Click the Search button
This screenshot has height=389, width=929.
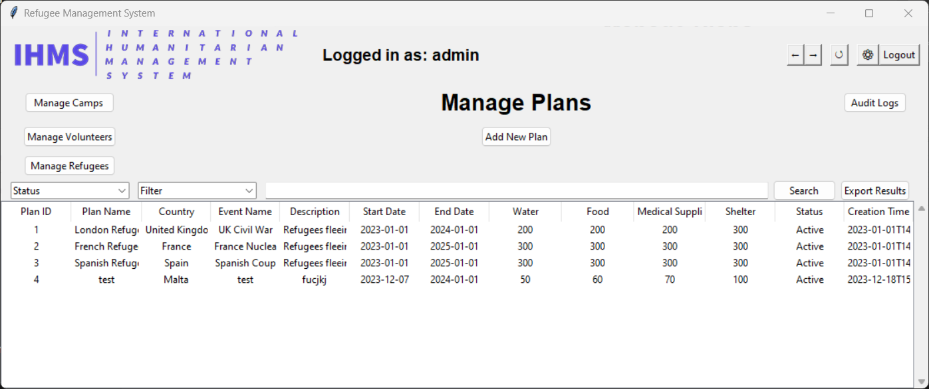click(804, 191)
